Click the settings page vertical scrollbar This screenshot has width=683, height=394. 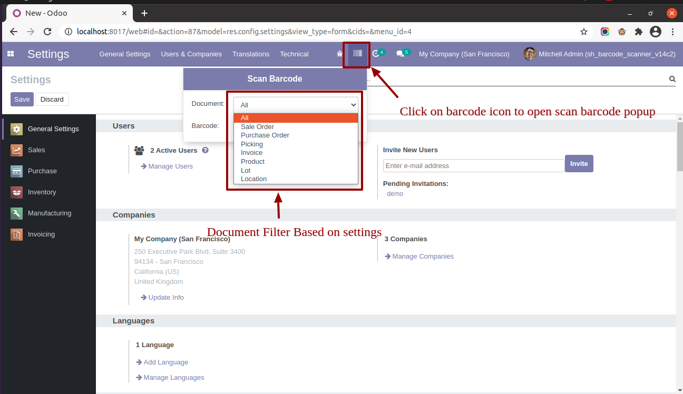pos(680,147)
